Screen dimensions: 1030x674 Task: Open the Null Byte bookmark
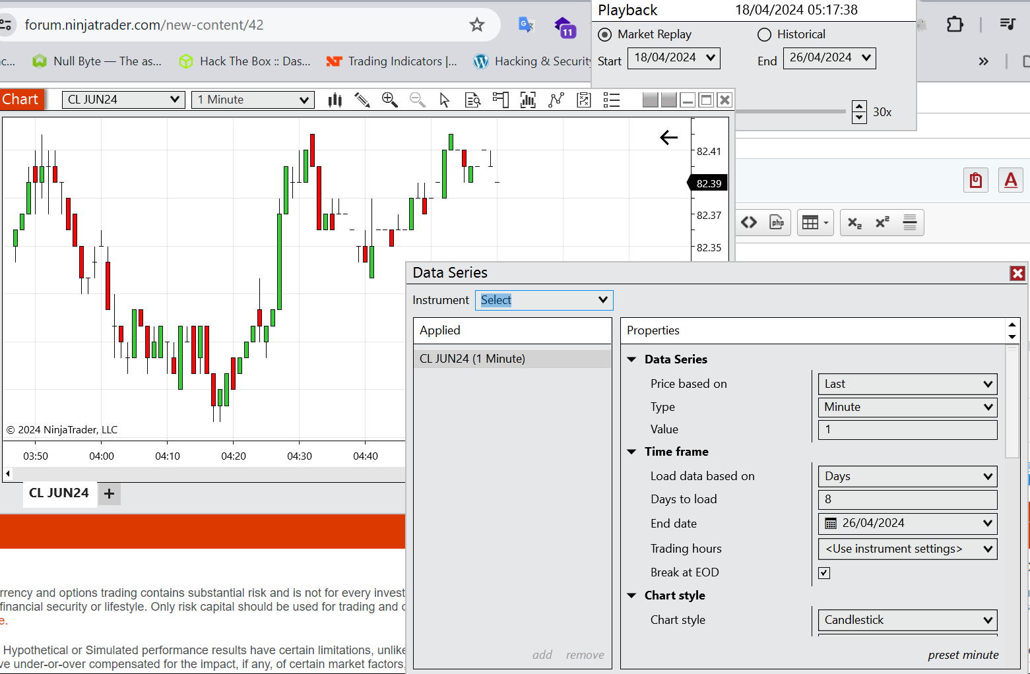pyautogui.click(x=97, y=61)
